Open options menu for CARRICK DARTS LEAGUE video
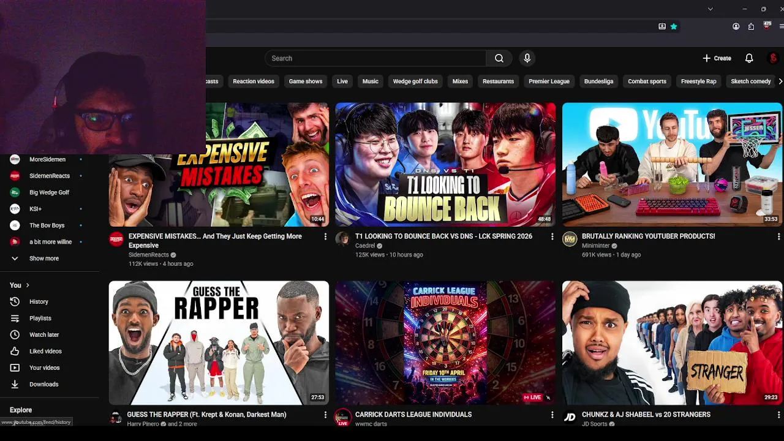This screenshot has width=784, height=441. coord(552,415)
